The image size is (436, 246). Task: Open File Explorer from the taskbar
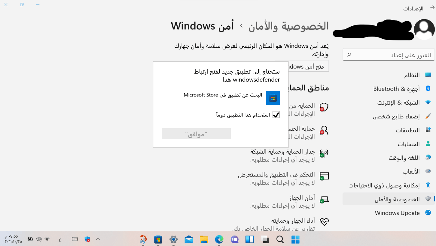pos(204,239)
